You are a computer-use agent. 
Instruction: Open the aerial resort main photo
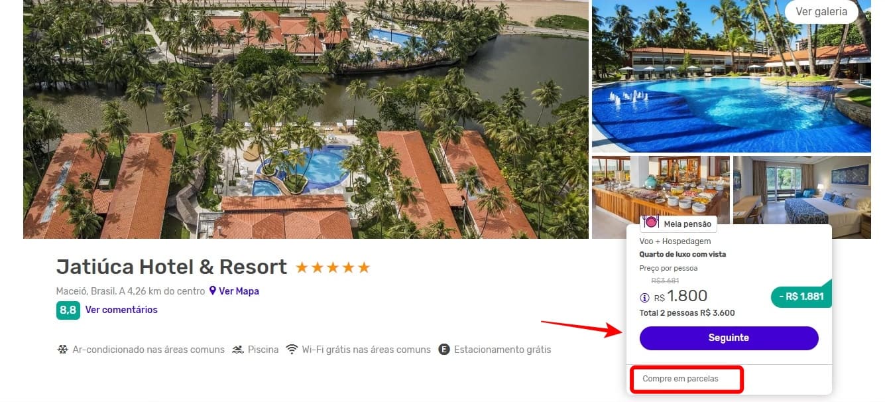[x=306, y=119]
